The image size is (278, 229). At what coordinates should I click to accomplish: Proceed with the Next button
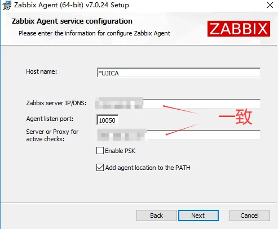click(198, 215)
